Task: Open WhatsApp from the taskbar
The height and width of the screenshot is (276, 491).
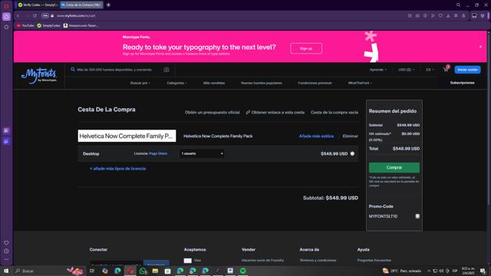Action: tap(143, 271)
